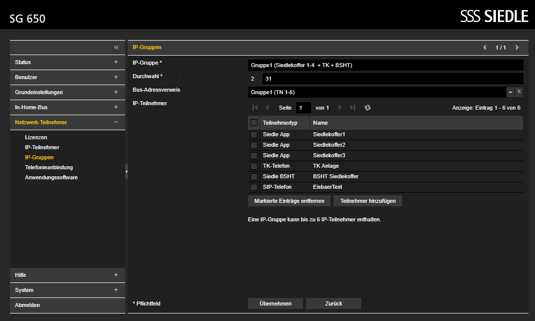Clear Bus-Adressverweis selection with X

tap(519, 92)
